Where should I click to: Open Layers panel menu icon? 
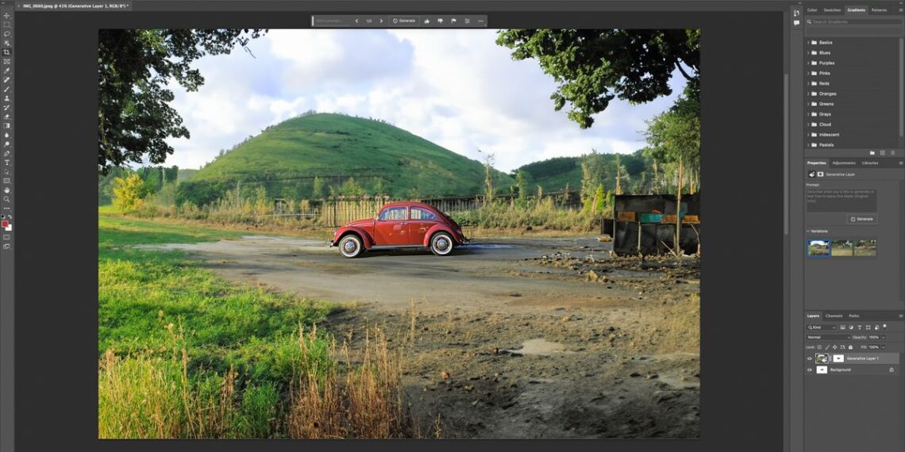pos(901,316)
